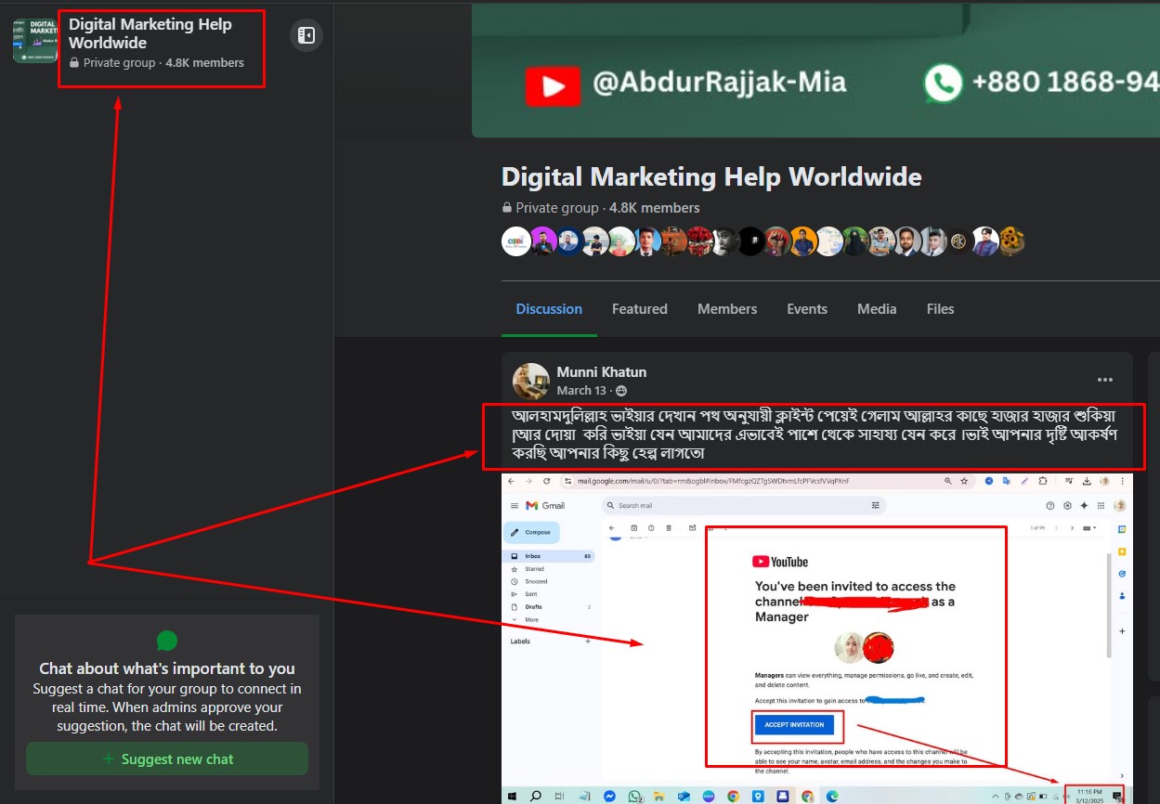Click the Search mail field in Gmail screenshot
The width and height of the screenshot is (1160, 804).
coord(744,505)
